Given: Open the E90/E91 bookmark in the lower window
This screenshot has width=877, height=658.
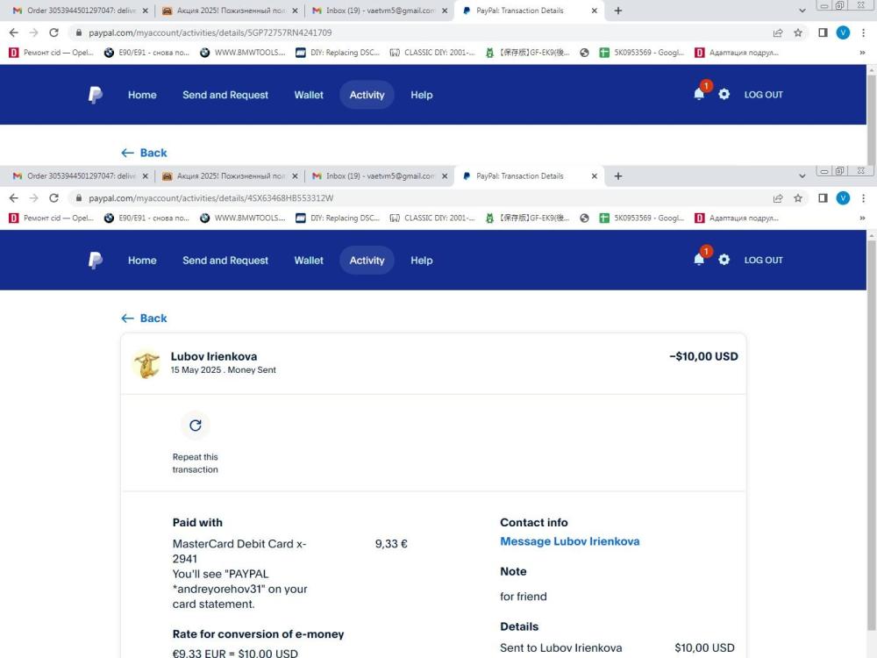Looking at the screenshot, I should click(x=147, y=218).
